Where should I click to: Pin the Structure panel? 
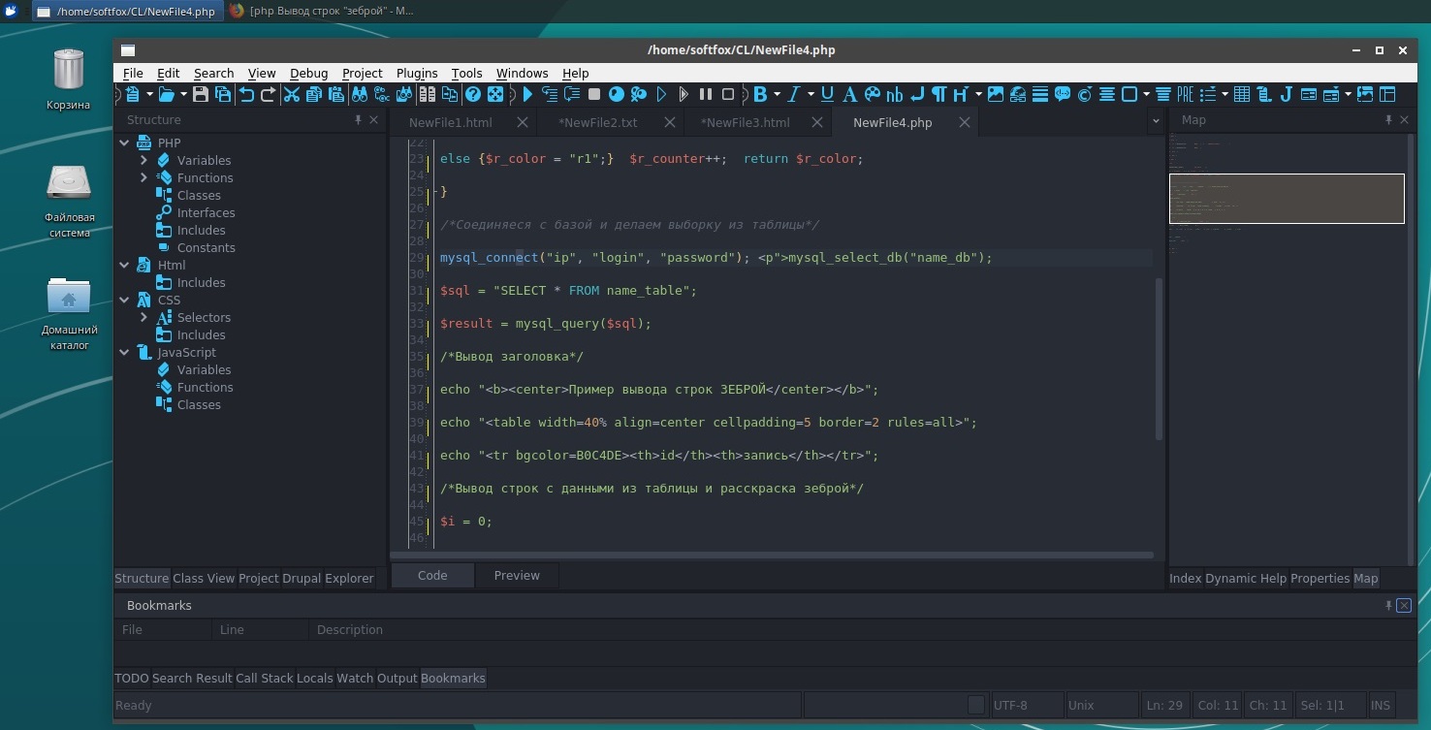(358, 120)
